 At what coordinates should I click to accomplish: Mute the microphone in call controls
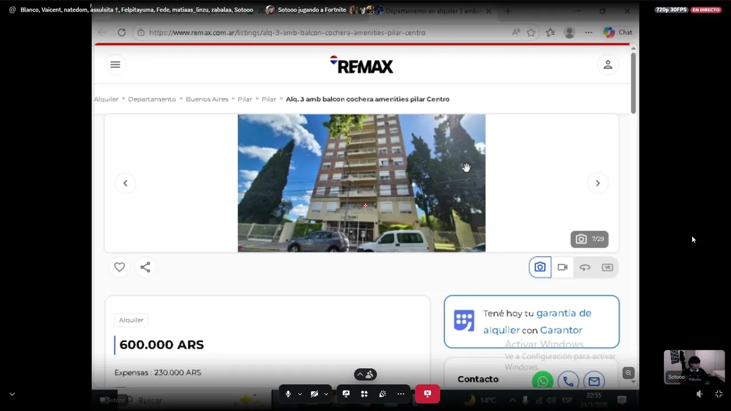pos(288,394)
